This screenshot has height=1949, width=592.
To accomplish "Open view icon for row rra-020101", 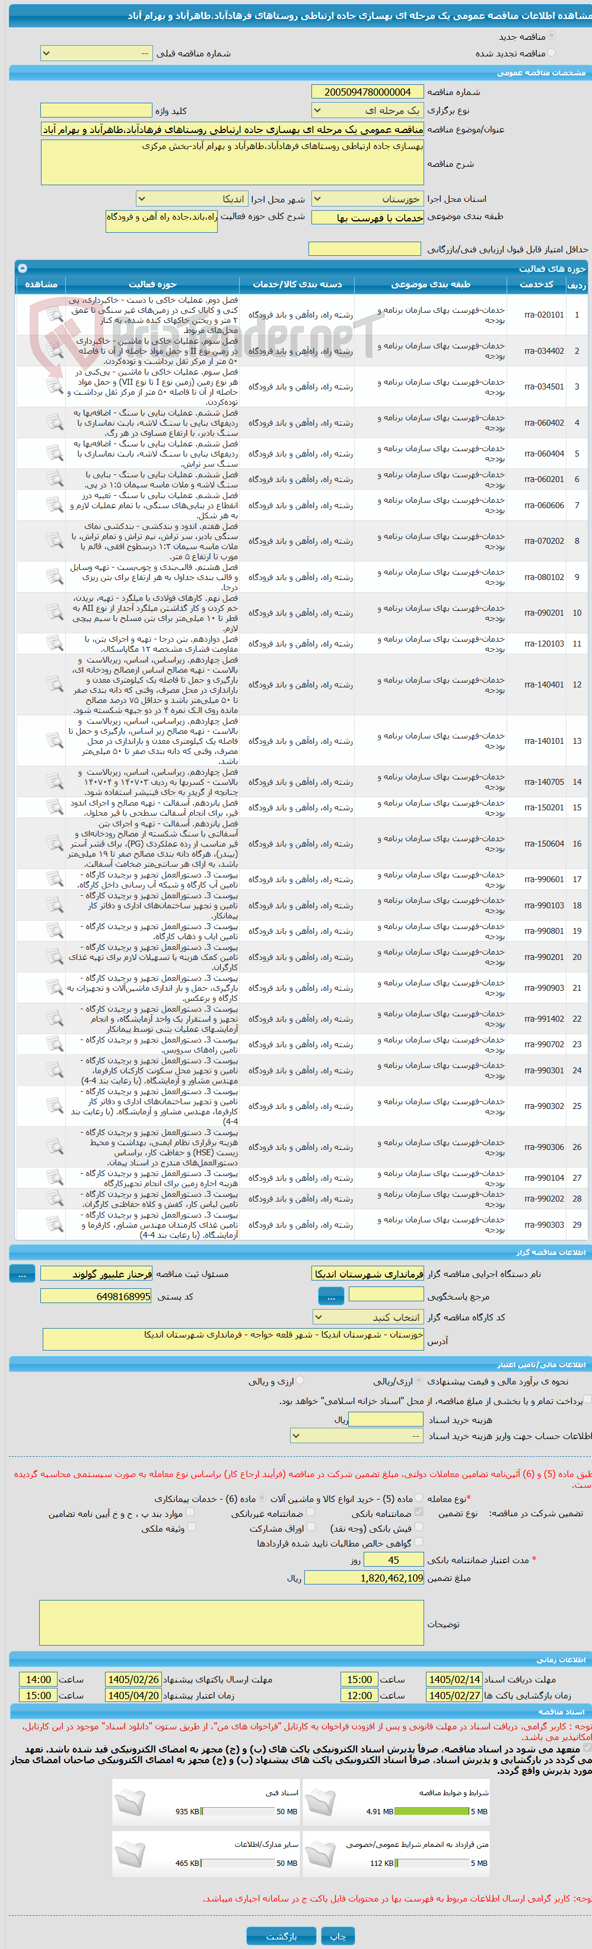I will coord(55,313).
